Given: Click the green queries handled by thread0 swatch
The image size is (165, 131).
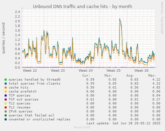Looking at the screenshot, I should (6, 80).
